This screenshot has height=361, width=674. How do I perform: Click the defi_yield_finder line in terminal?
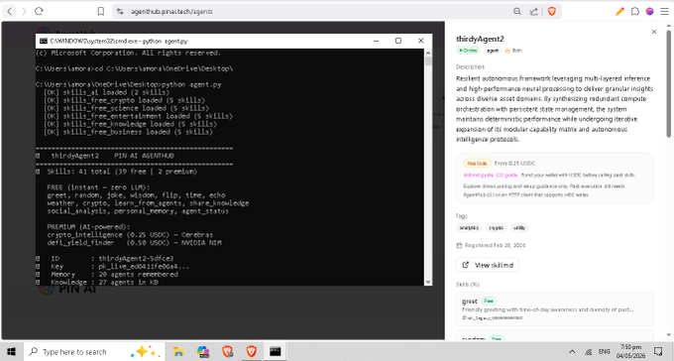(x=134, y=243)
